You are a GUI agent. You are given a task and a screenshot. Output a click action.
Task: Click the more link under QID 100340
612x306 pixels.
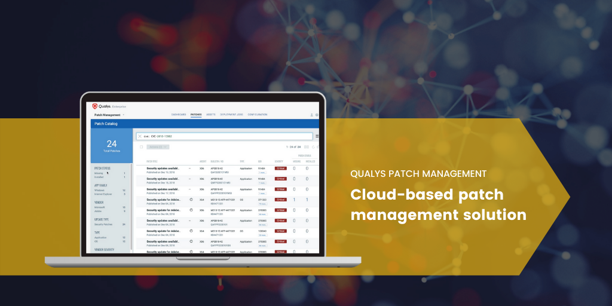point(262,235)
